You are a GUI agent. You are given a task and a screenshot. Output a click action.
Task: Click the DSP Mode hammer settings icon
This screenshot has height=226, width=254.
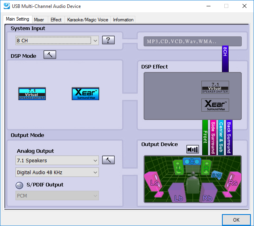pos(49,55)
